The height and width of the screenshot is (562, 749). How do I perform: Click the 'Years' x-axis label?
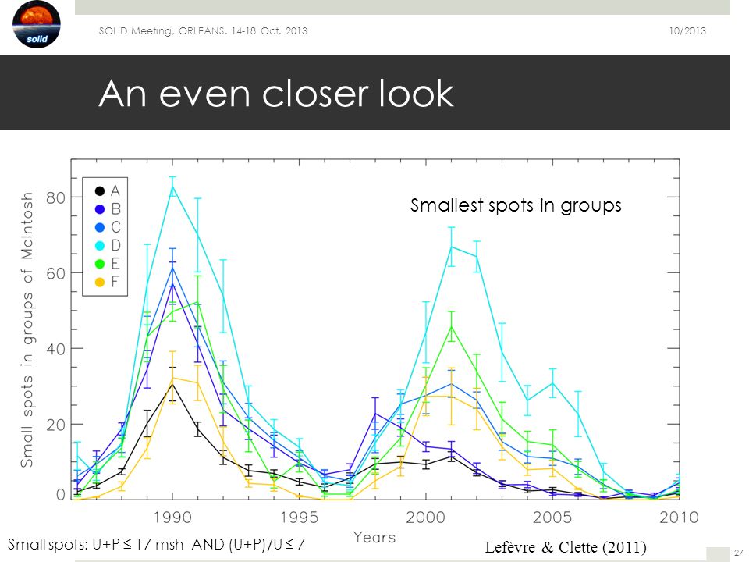pyautogui.click(x=374, y=538)
